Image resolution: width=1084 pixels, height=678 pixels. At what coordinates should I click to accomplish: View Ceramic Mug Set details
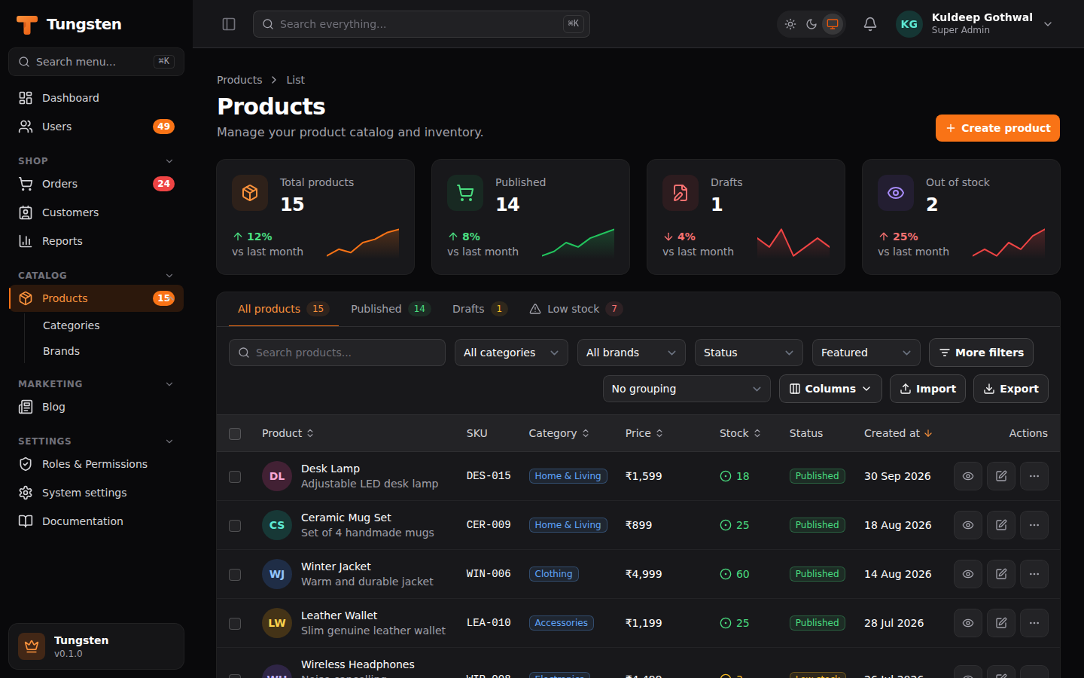point(968,525)
